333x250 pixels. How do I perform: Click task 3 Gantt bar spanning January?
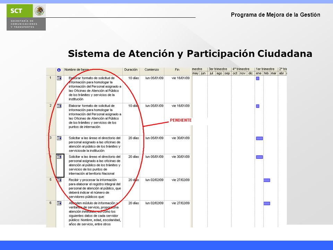[x=259, y=139]
